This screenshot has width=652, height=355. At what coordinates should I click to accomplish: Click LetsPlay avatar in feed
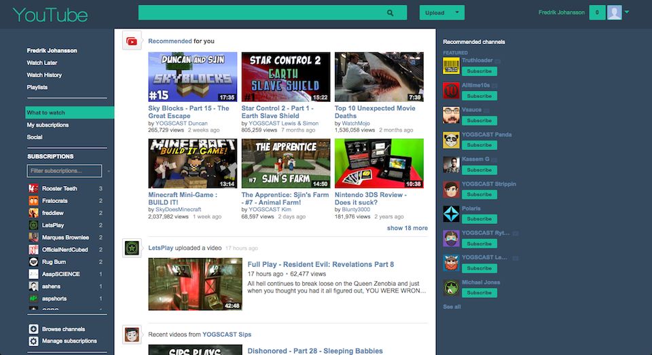[132, 248]
